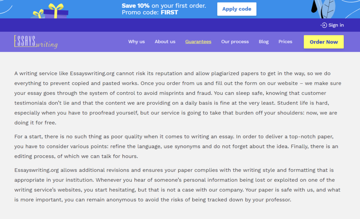This screenshot has height=219, width=360.
Task: Click the 'Save 10% on your first order' text
Action: click(164, 6)
